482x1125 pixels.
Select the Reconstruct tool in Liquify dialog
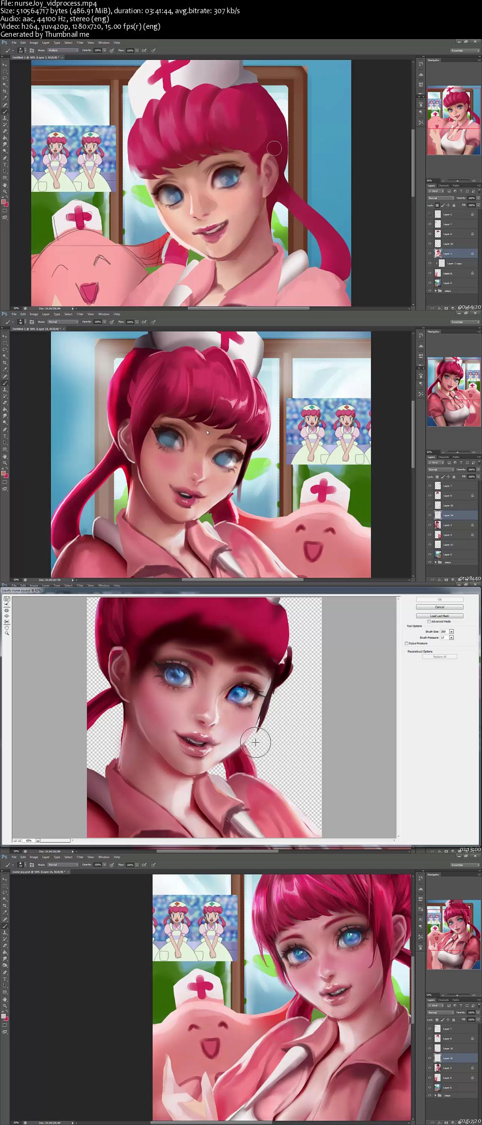pyautogui.click(x=7, y=605)
